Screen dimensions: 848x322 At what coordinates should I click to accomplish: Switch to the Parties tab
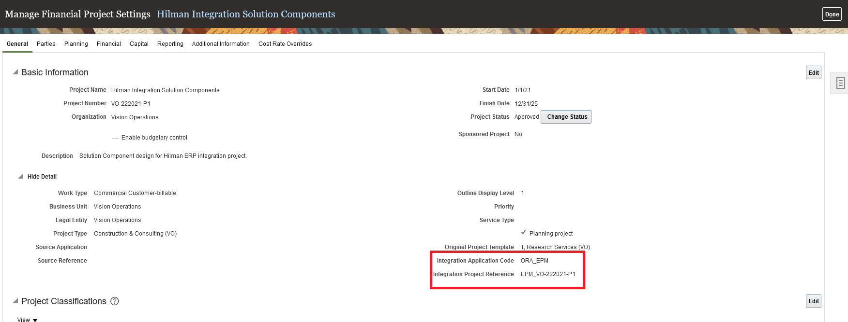point(46,44)
